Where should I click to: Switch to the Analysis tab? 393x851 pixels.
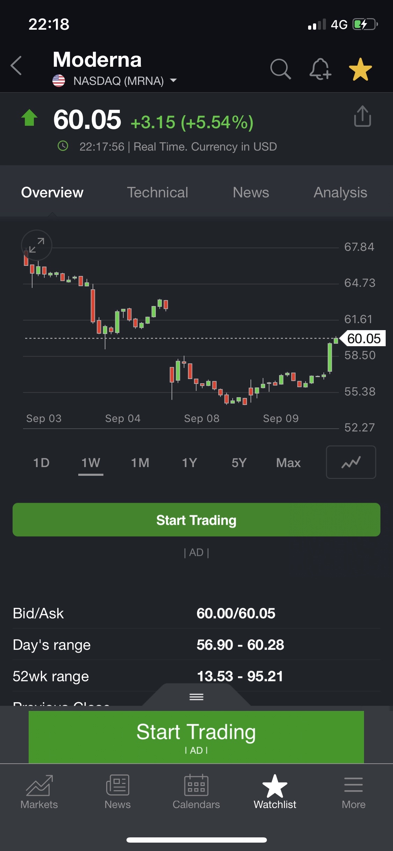click(x=340, y=192)
